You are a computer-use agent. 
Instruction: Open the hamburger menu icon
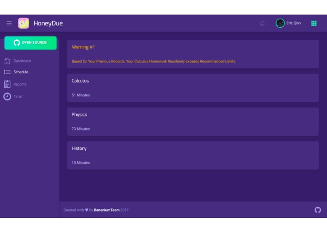click(x=9, y=23)
